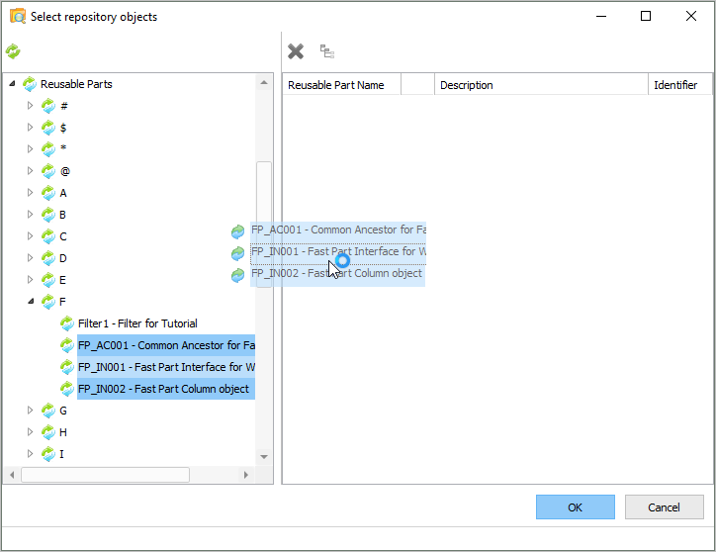Select FP_IN001 - Fast Part Interface item
This screenshot has width=716, height=552.
coord(165,367)
